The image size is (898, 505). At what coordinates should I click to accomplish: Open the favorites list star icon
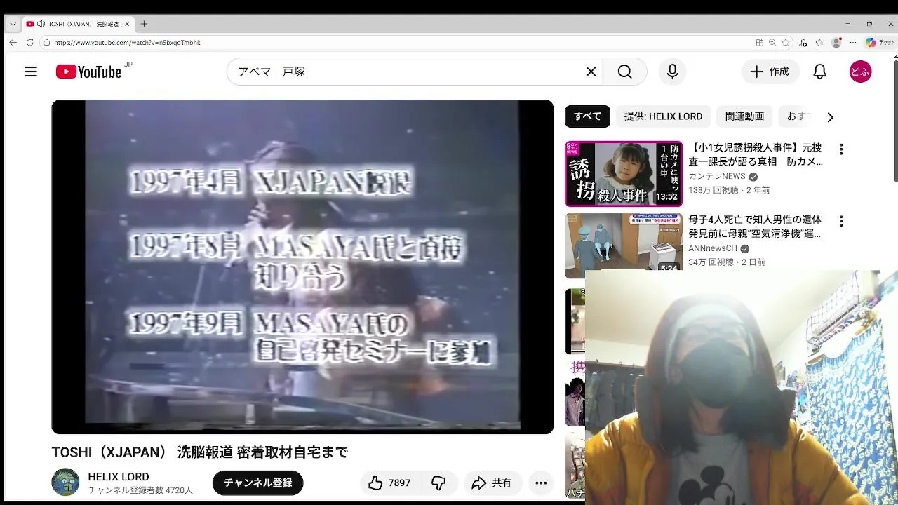pyautogui.click(x=819, y=43)
